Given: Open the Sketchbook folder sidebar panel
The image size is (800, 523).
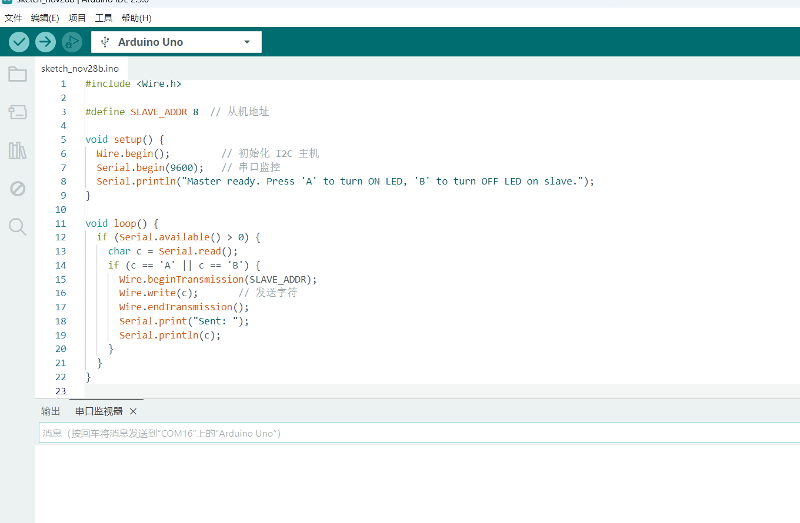Looking at the screenshot, I should pyautogui.click(x=18, y=74).
